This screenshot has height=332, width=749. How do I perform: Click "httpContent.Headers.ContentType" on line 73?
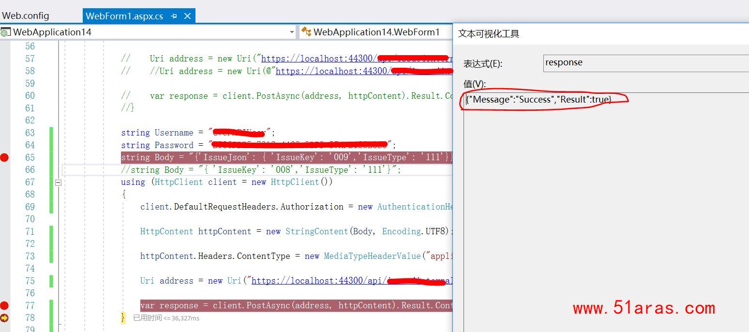coord(215,256)
